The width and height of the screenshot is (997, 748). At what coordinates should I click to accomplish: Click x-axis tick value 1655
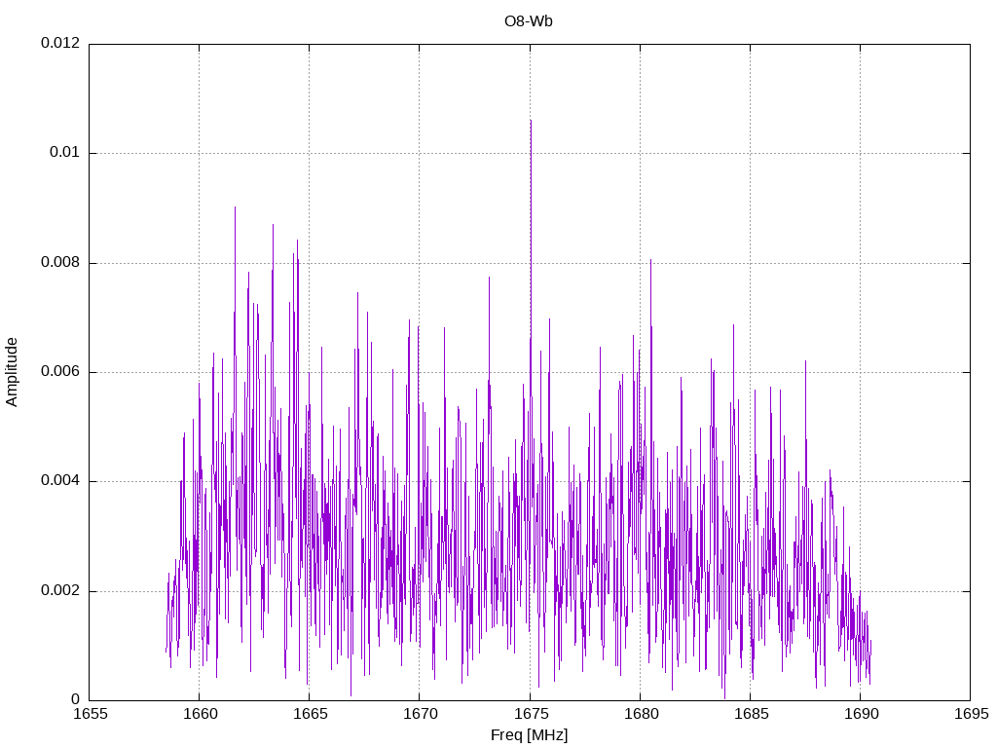91,714
